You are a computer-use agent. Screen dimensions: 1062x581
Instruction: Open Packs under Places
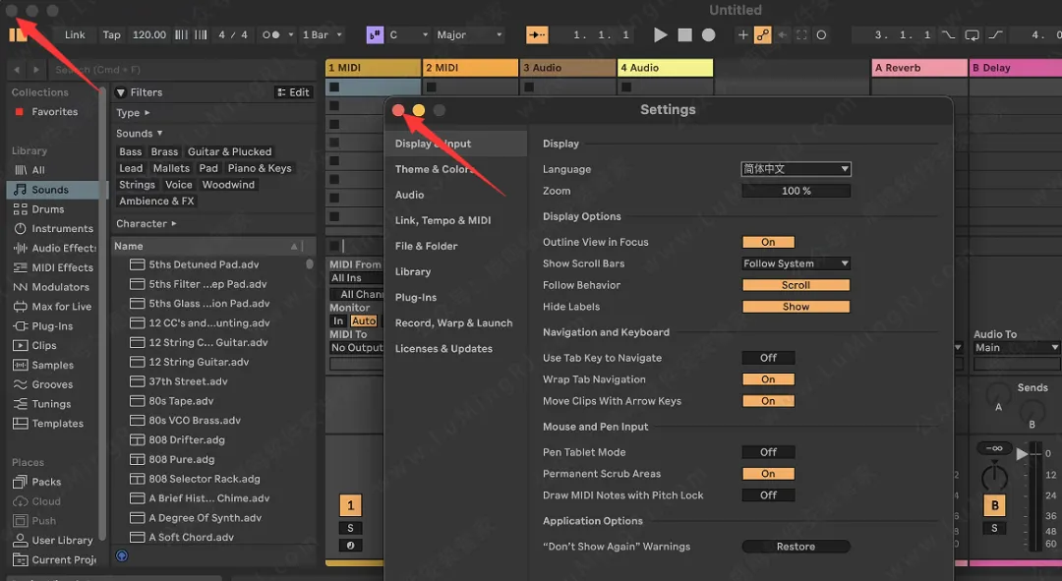tap(46, 482)
